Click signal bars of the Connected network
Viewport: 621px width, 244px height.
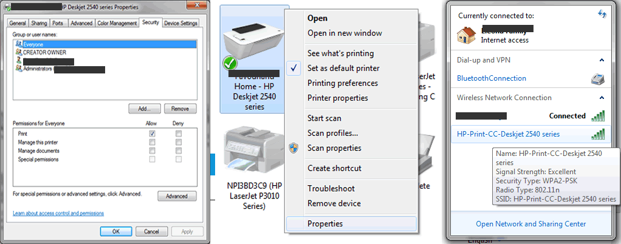tap(598, 116)
